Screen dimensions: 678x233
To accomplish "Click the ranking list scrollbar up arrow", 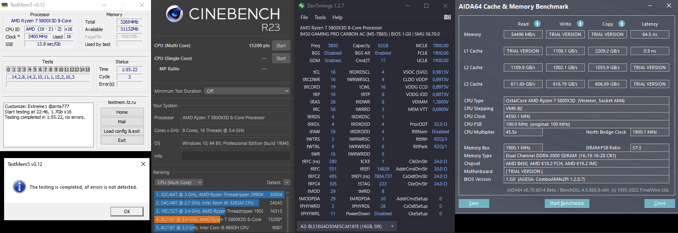I will pyautogui.click(x=288, y=193).
